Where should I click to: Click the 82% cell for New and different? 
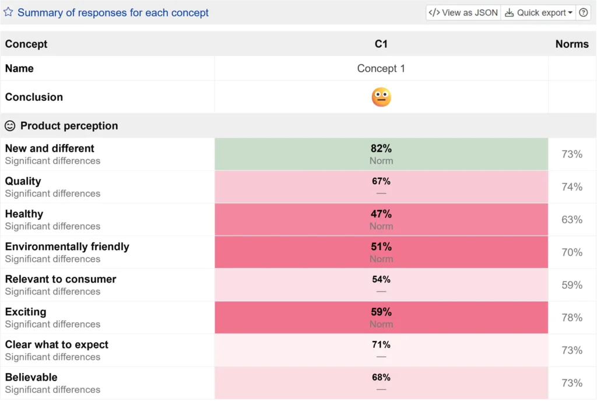pyautogui.click(x=381, y=154)
